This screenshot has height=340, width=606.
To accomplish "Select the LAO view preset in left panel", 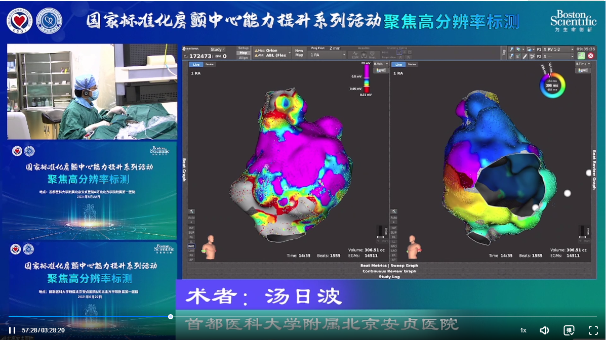I will 191,250.
